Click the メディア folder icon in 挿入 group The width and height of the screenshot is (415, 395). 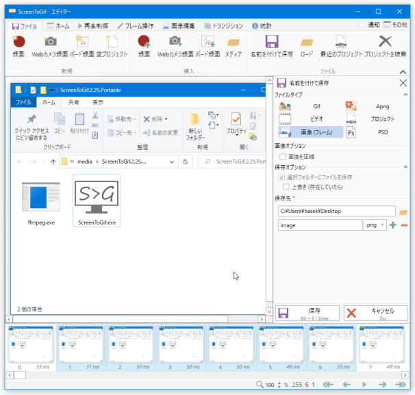point(234,42)
